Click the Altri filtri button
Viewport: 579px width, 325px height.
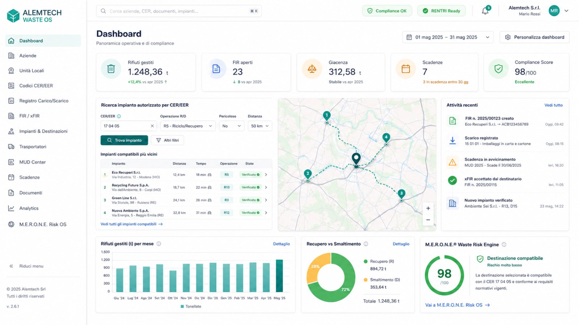pyautogui.click(x=167, y=140)
